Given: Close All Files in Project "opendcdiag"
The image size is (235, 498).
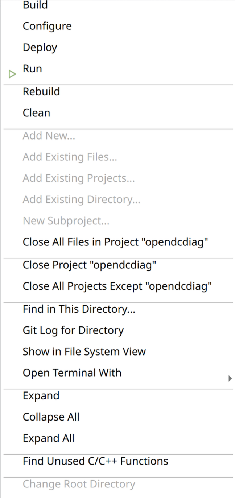Looking at the screenshot, I should (x=115, y=242).
